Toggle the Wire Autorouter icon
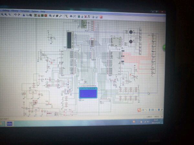 pyautogui.click(x=67, y=16)
